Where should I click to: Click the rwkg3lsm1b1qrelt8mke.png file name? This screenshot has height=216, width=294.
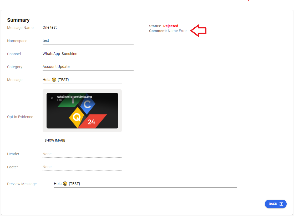tap(74, 97)
